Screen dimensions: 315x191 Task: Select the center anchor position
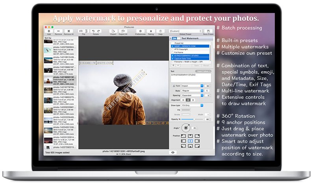click(190, 141)
